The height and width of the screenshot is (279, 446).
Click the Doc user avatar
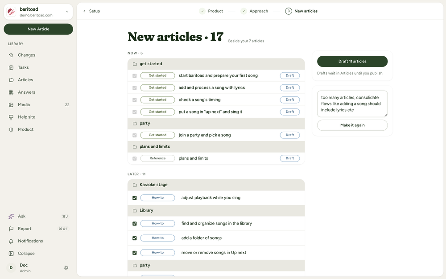[11, 267]
